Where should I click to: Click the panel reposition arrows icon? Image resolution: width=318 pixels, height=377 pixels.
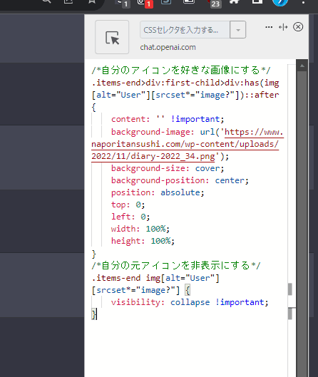283,27
